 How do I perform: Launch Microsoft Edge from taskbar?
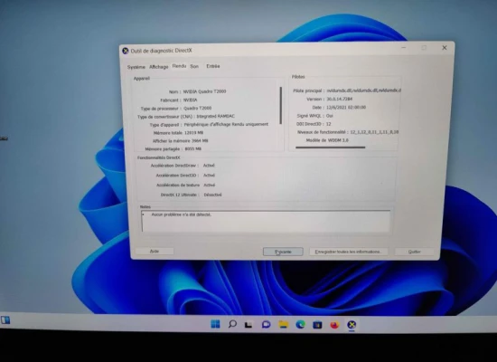[x=300, y=324]
